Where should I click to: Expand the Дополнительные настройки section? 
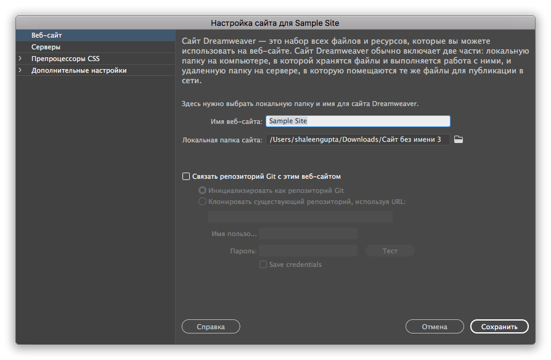point(20,70)
